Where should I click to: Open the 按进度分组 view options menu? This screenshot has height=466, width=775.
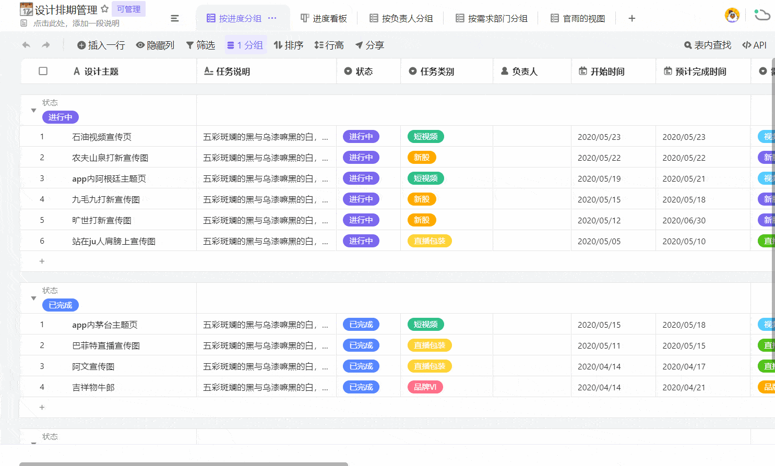pos(272,18)
